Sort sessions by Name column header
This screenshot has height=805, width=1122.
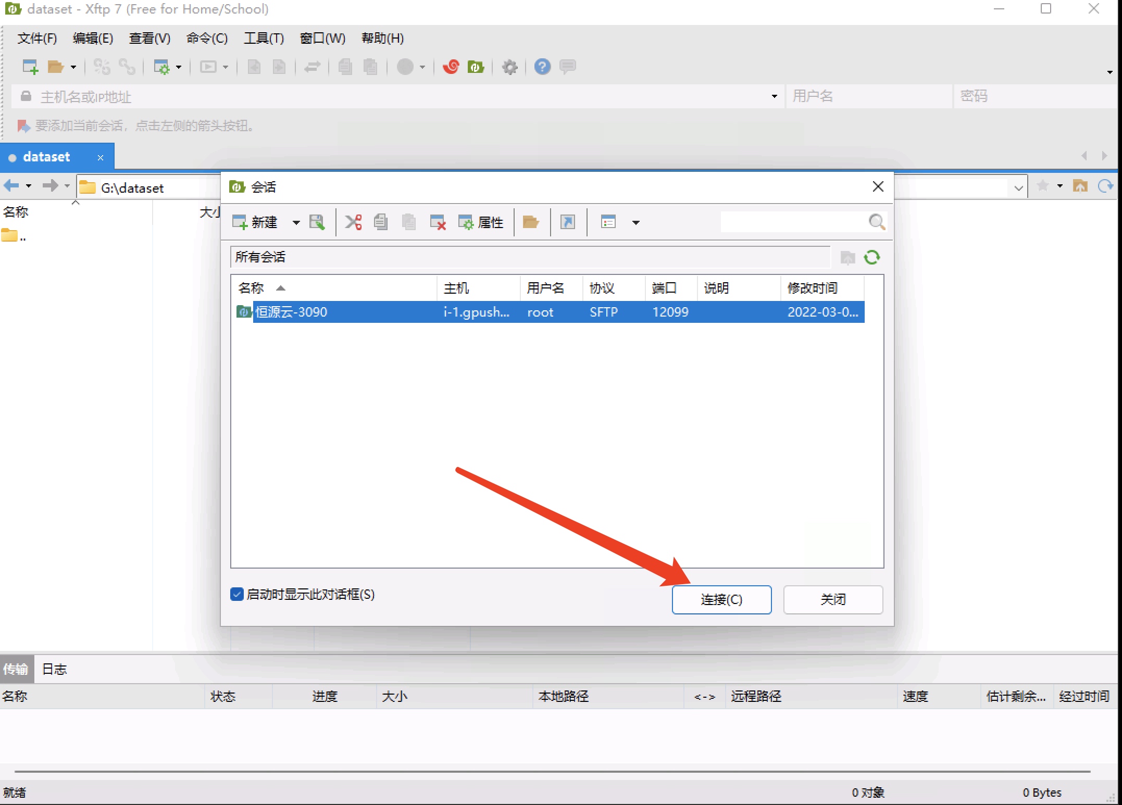[251, 288]
